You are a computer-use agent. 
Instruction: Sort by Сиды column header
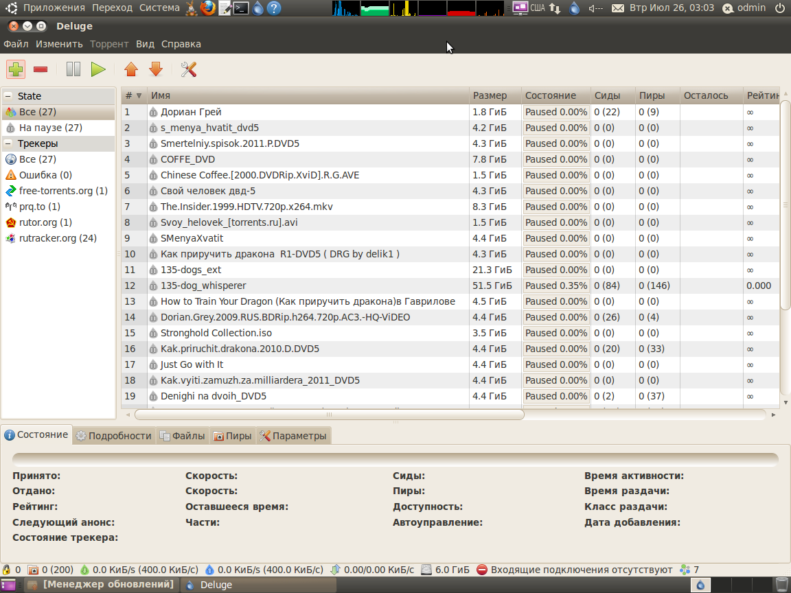click(x=613, y=95)
